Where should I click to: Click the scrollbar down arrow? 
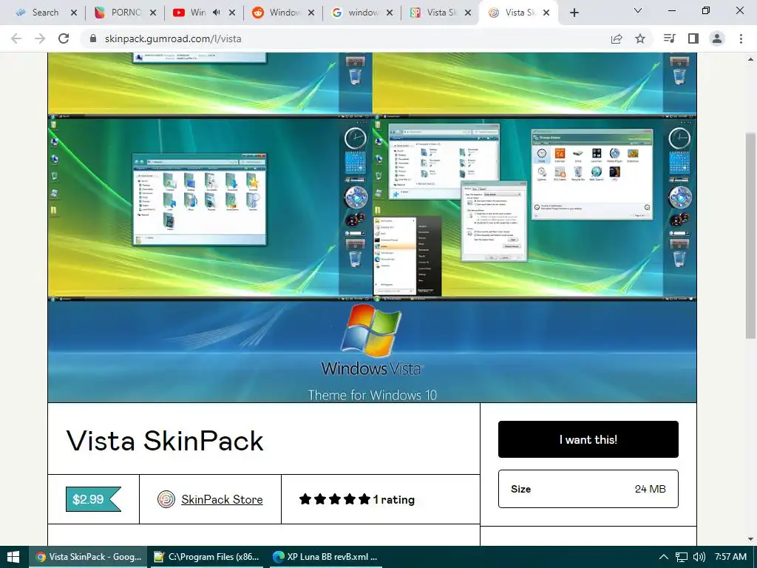pos(751,539)
